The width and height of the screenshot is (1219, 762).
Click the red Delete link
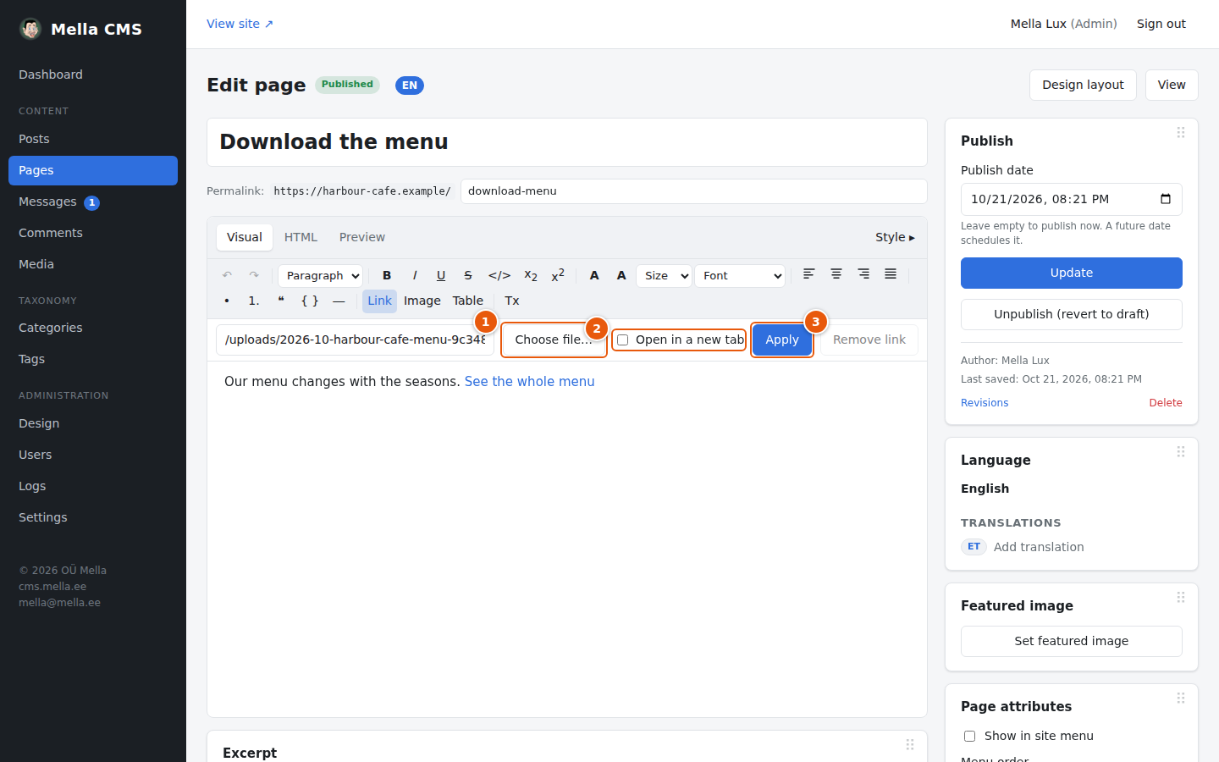click(1166, 403)
